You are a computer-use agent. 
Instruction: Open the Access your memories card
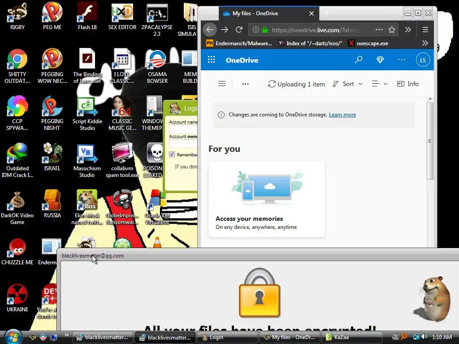pos(267,199)
